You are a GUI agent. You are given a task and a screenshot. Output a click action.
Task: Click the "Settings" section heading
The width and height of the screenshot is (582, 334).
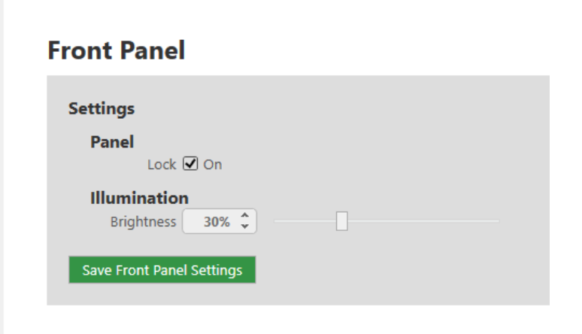pyautogui.click(x=102, y=108)
